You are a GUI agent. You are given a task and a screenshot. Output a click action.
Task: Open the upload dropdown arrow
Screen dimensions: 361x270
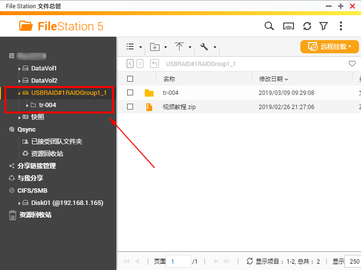point(190,47)
